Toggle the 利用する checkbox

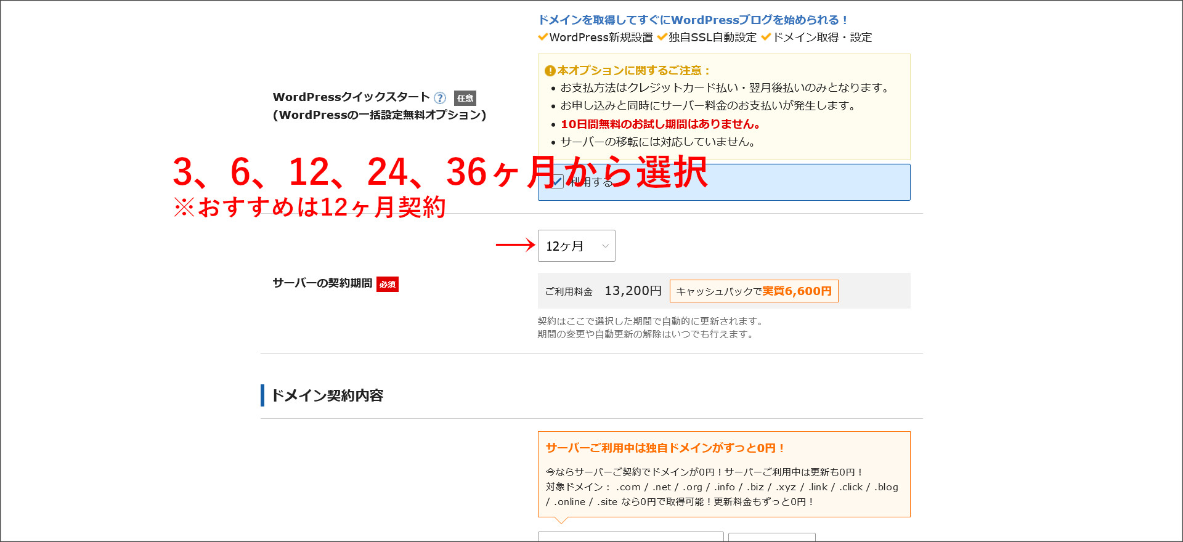pos(557,182)
